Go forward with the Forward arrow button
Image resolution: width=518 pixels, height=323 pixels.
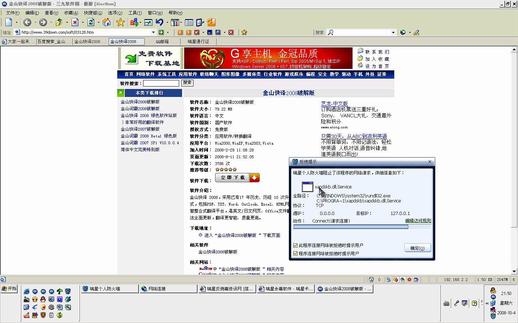pos(43,22)
